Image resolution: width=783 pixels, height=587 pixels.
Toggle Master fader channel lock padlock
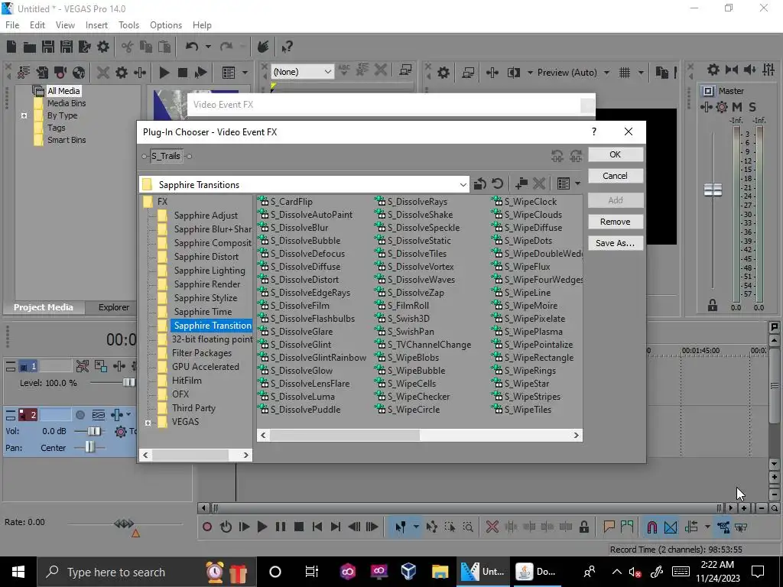coord(713,305)
